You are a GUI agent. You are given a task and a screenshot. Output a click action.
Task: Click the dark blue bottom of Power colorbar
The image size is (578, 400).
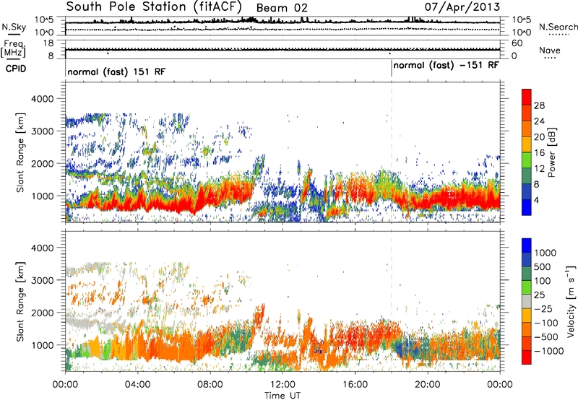click(x=527, y=207)
